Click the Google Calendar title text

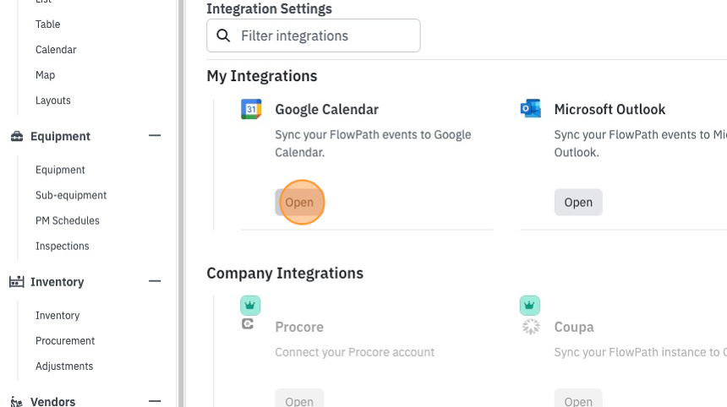(x=327, y=109)
